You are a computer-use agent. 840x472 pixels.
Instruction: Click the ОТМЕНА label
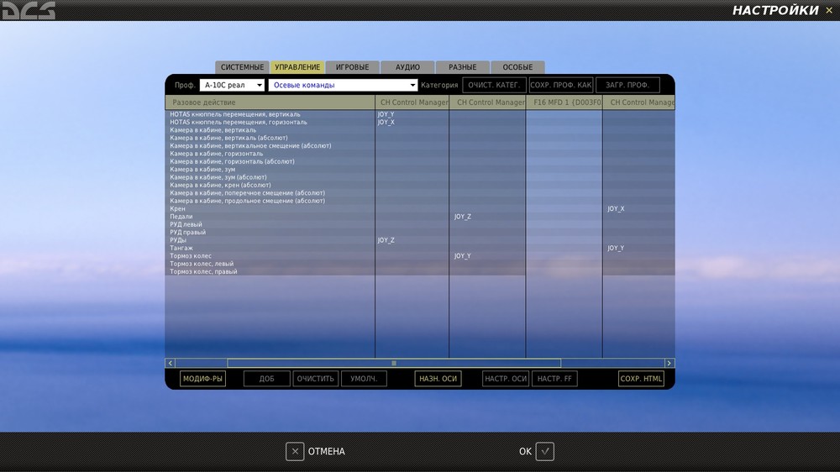(326, 451)
